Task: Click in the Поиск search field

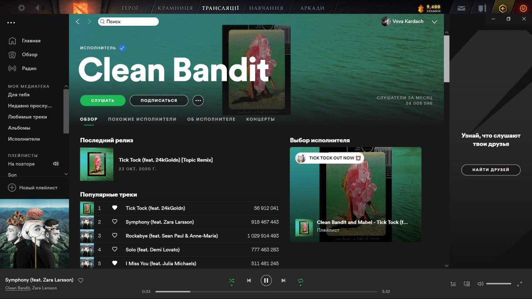Action: 128,22
